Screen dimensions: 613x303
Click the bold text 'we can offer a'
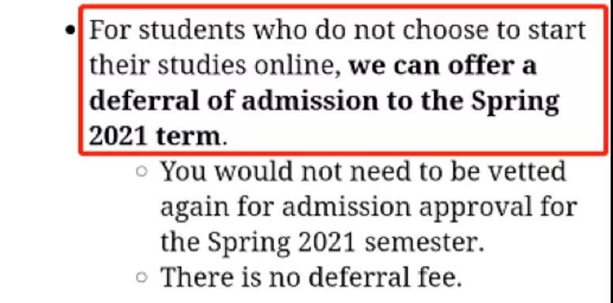442,65
